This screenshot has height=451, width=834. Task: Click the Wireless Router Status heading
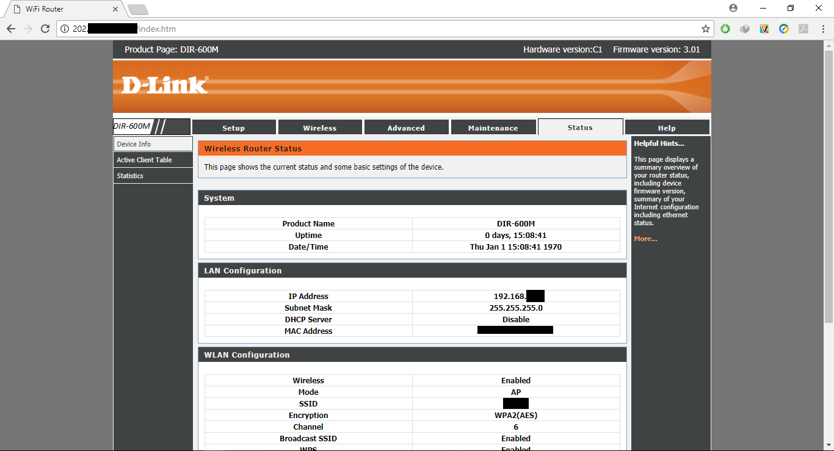click(x=253, y=148)
